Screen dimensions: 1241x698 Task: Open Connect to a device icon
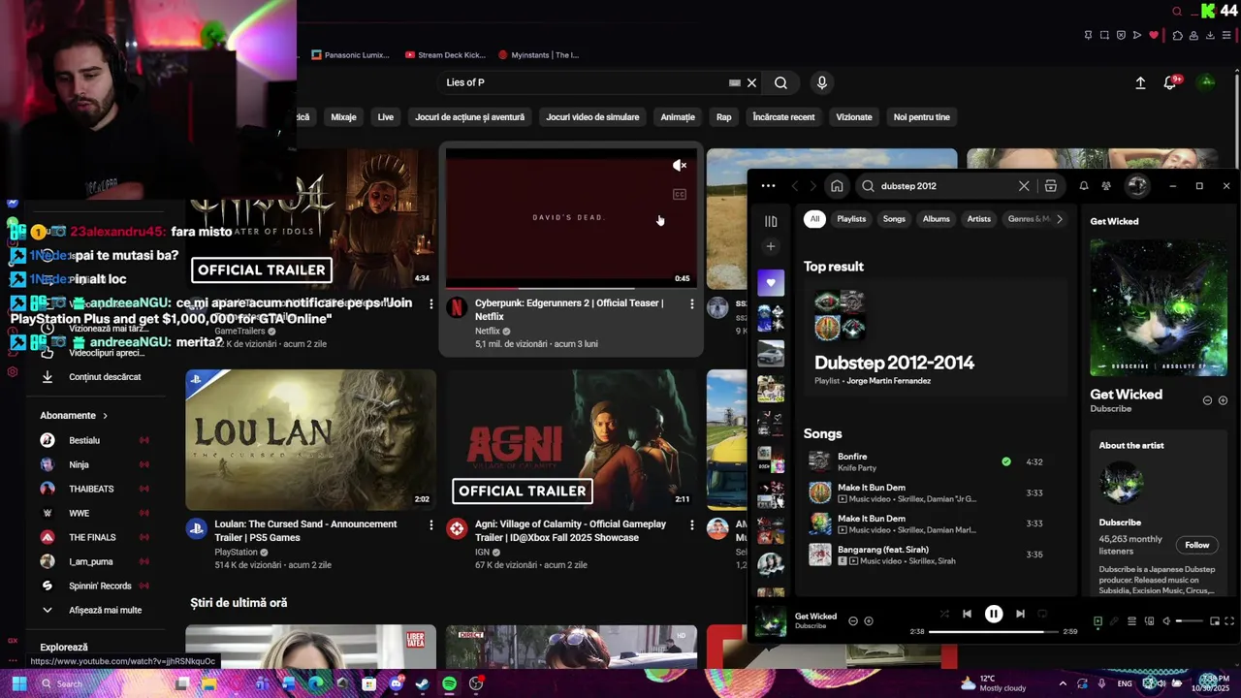click(1149, 621)
